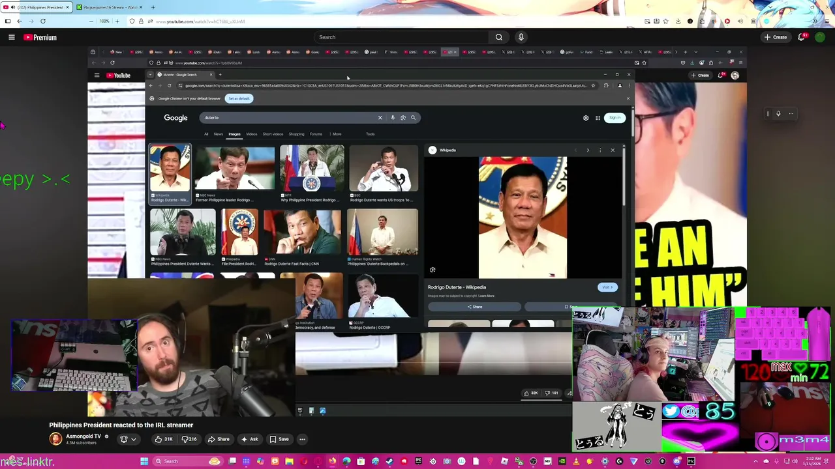This screenshot has width=835, height=469.
Task: Open the Windows Start button
Action: pyautogui.click(x=144, y=461)
